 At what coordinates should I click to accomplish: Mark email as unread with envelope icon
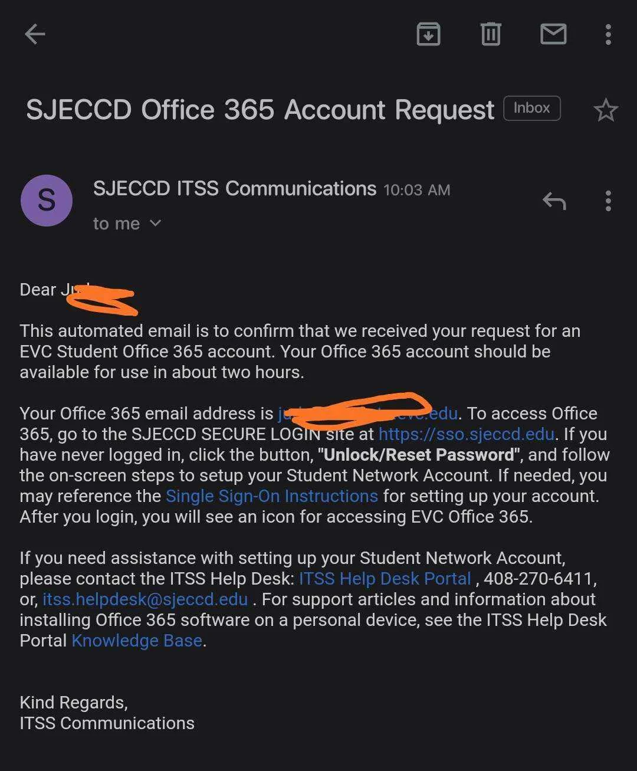[x=553, y=34]
